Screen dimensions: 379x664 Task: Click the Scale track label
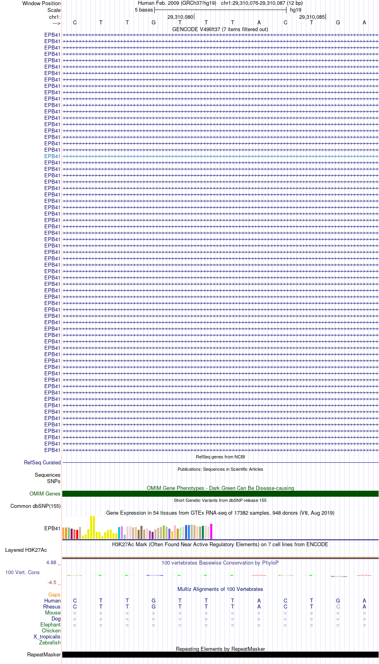[x=54, y=10]
